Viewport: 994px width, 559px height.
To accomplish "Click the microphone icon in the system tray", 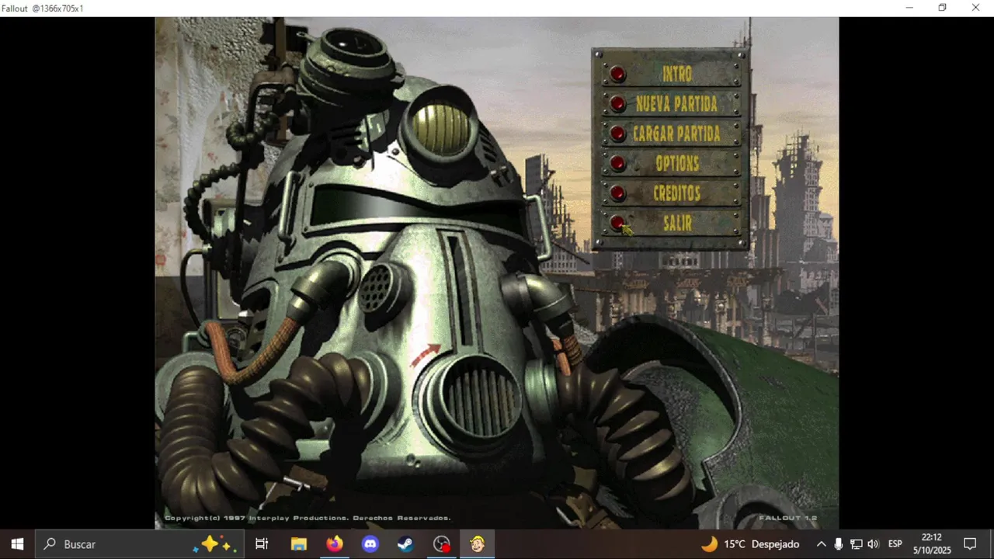I will (839, 544).
